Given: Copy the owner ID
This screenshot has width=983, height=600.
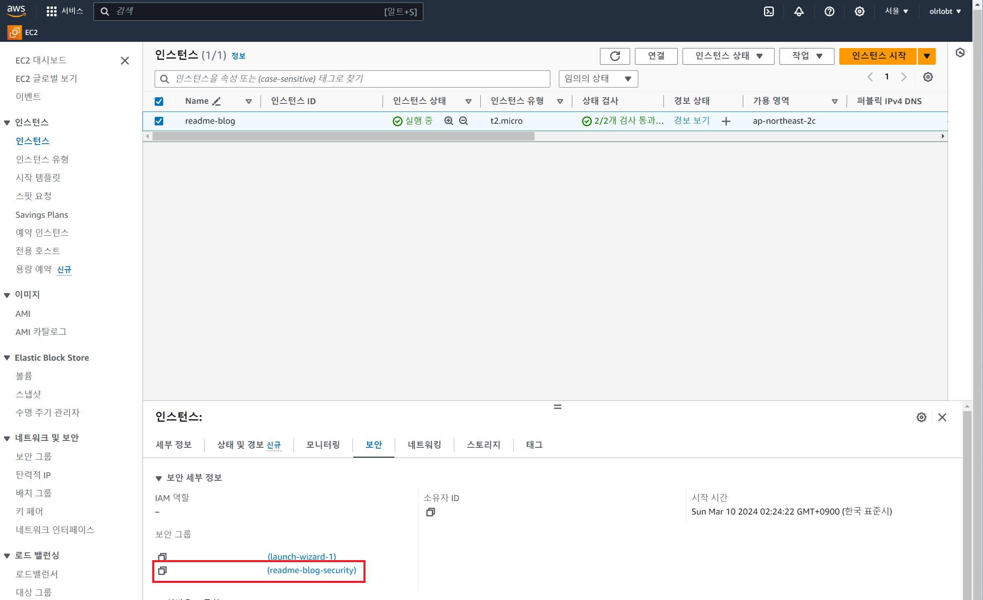Looking at the screenshot, I should tap(430, 512).
